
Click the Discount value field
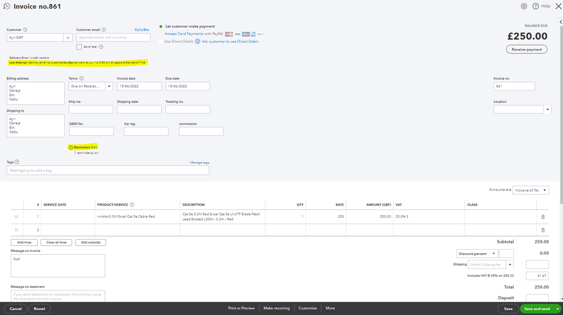click(506, 254)
